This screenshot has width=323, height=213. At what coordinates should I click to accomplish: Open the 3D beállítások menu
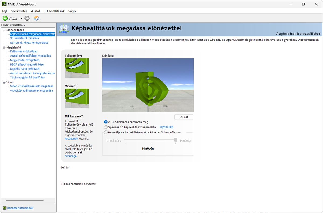pos(54,11)
